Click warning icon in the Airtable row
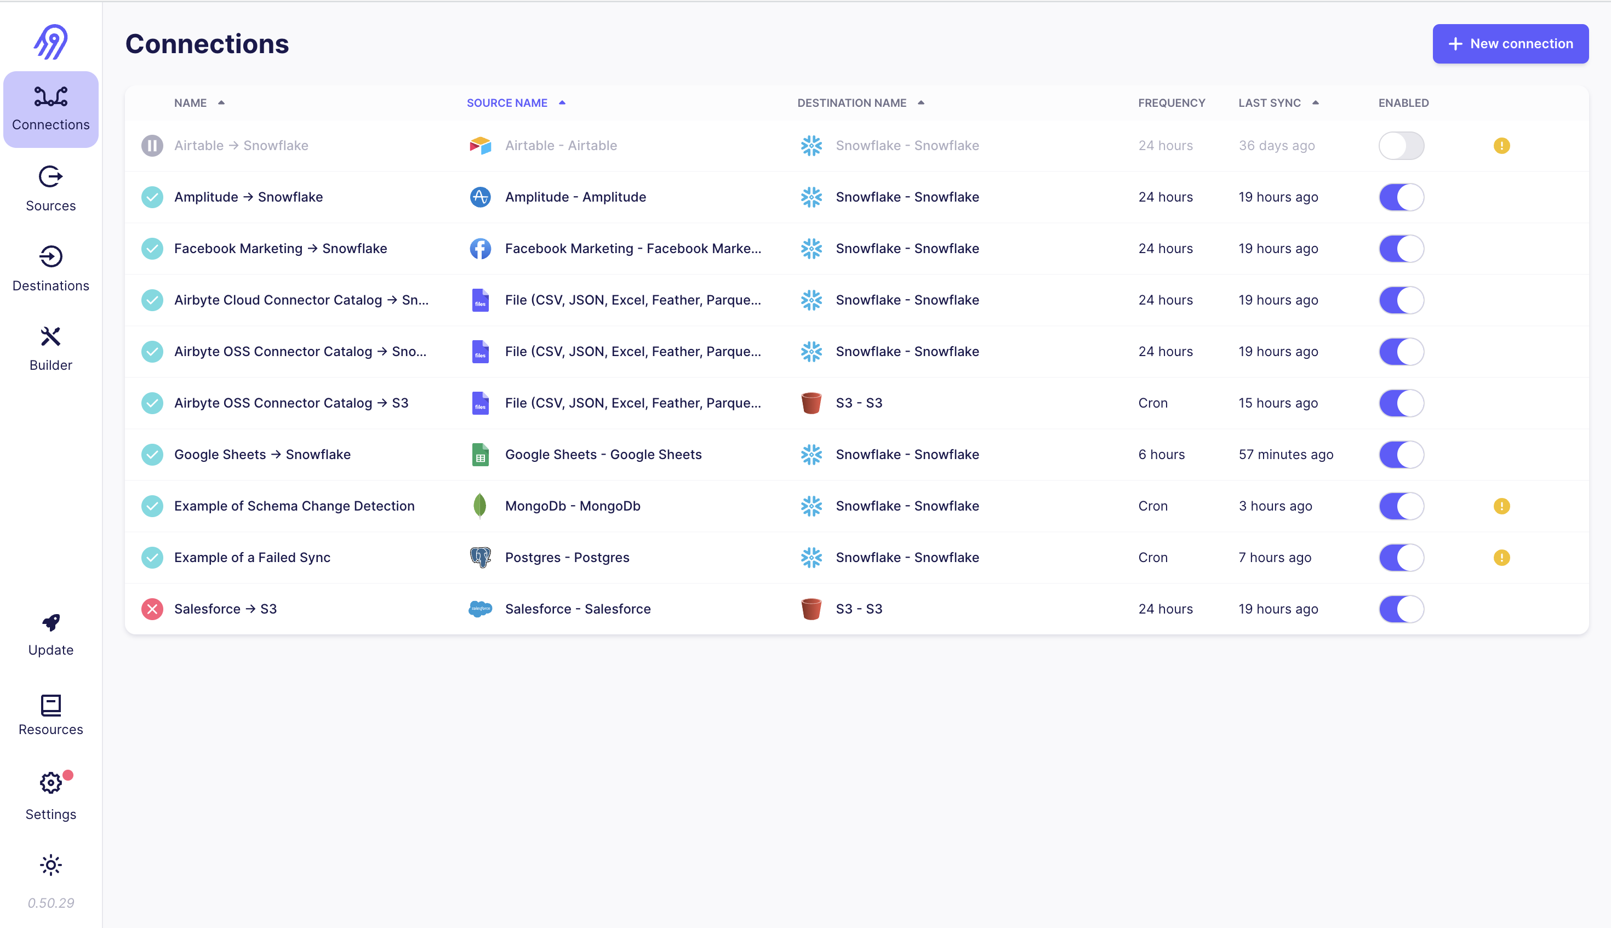Screen dimensions: 1611x928 coord(1501,146)
